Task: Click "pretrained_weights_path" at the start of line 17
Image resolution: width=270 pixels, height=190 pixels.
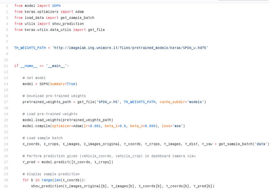Action: tap(47, 102)
